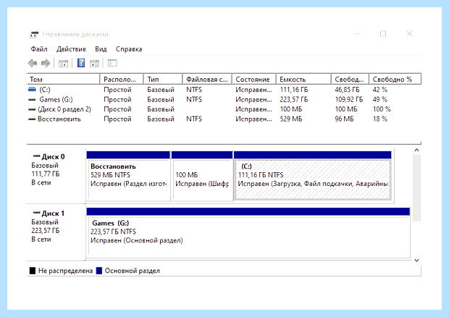449x317 pixels.
Task: Click the 18 % free percent cell
Action: [380, 119]
